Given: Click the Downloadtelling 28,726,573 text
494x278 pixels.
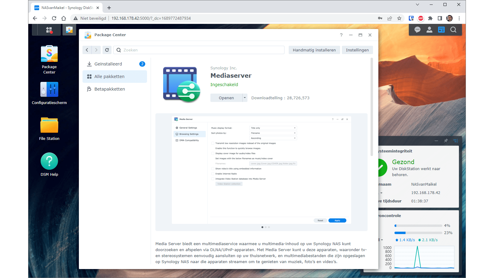Looking at the screenshot, I should [x=280, y=98].
